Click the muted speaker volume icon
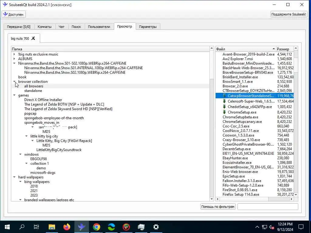The height and width of the screenshot is (233, 311). tap(272, 227)
